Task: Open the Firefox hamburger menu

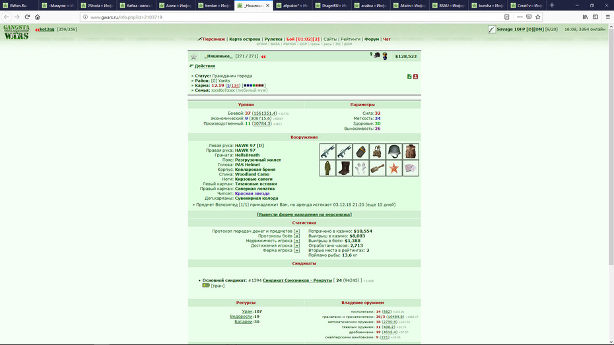Action: 608,16
